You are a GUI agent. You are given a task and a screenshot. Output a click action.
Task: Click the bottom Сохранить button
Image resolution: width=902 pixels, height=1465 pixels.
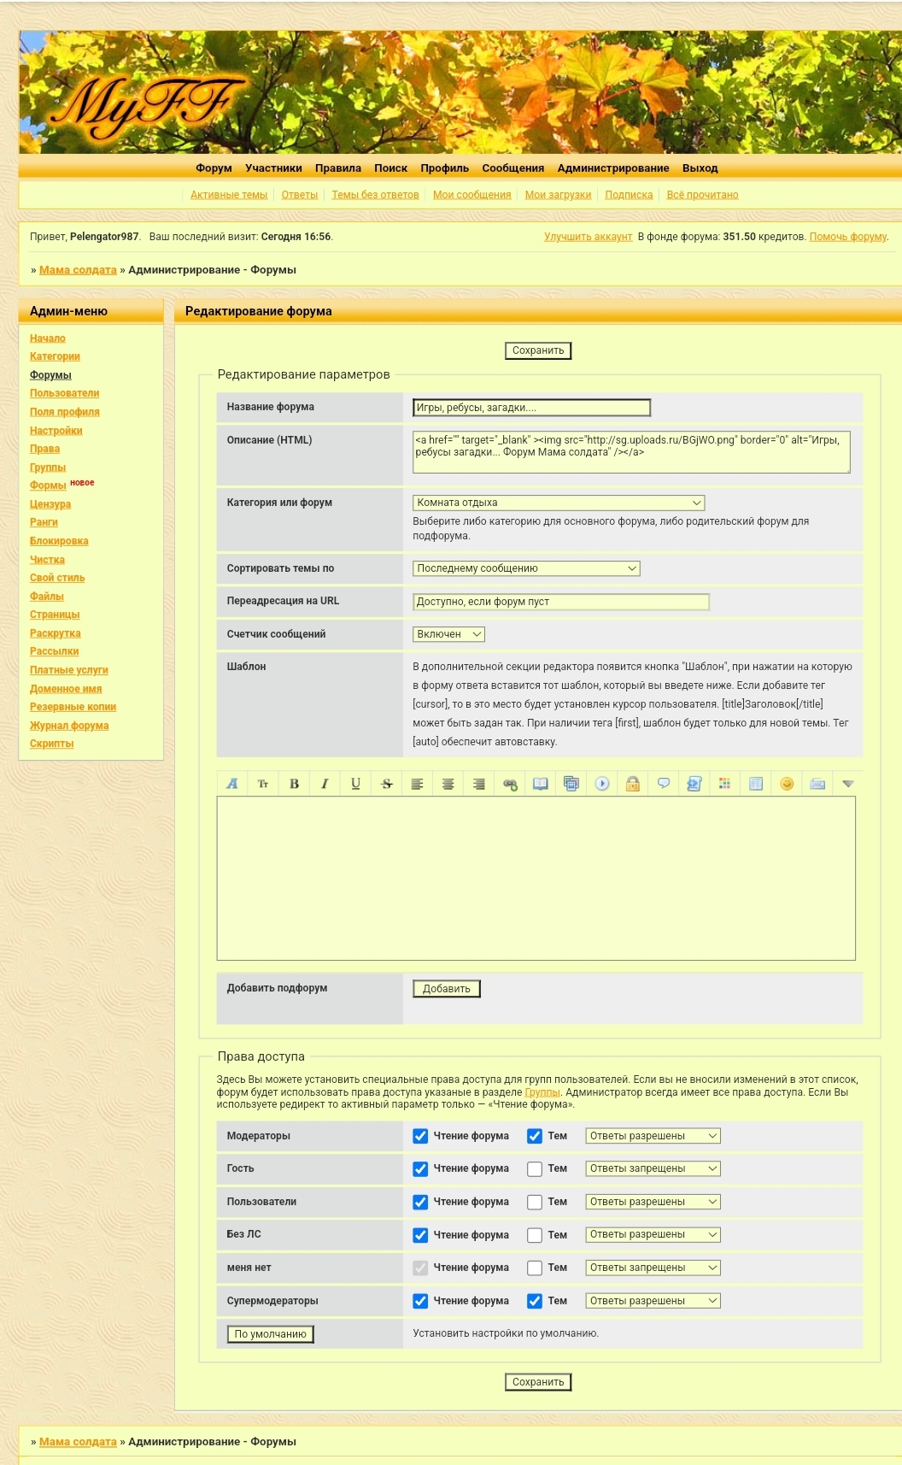pyautogui.click(x=538, y=1382)
